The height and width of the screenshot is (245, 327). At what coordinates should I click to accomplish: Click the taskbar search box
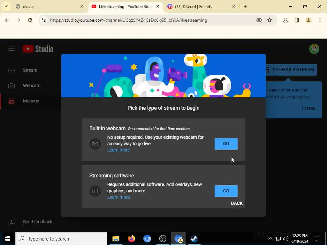(x=61, y=239)
